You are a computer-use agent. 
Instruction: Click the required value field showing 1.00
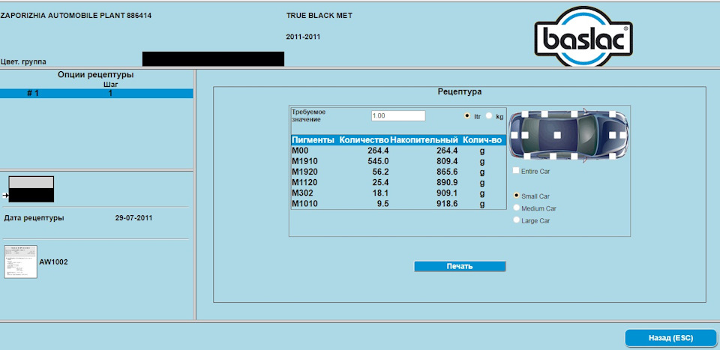click(398, 116)
